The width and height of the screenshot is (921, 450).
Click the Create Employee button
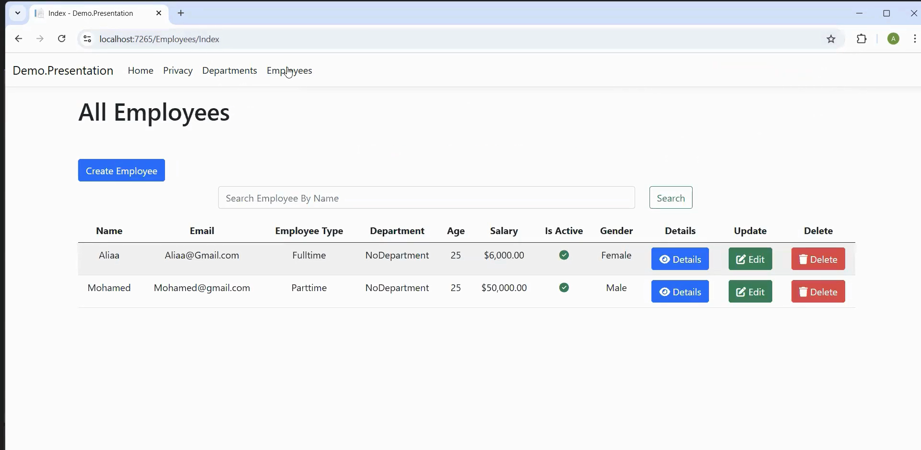[121, 170]
